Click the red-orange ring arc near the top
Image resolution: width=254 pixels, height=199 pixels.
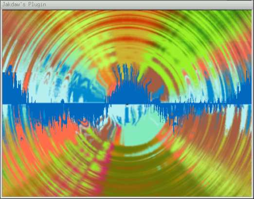coord(130,21)
